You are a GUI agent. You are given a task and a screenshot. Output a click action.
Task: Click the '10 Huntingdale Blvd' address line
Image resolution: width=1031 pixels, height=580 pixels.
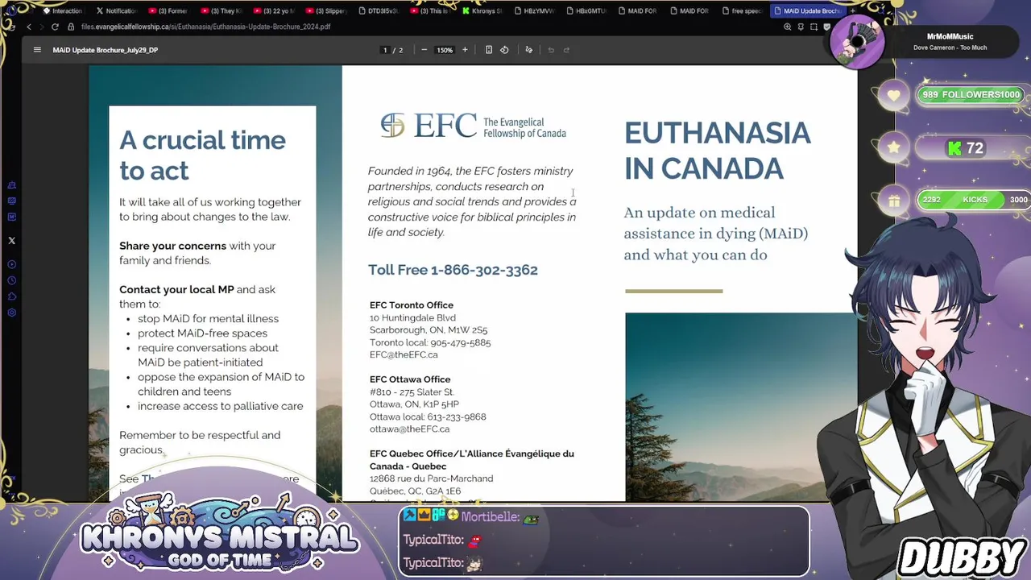click(412, 317)
